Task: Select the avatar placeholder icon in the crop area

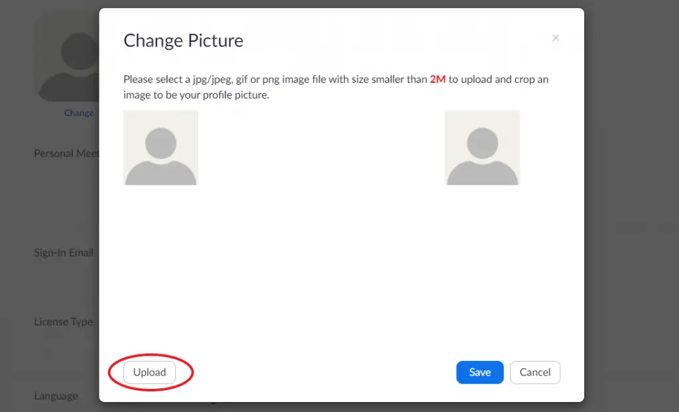Action: [160, 146]
